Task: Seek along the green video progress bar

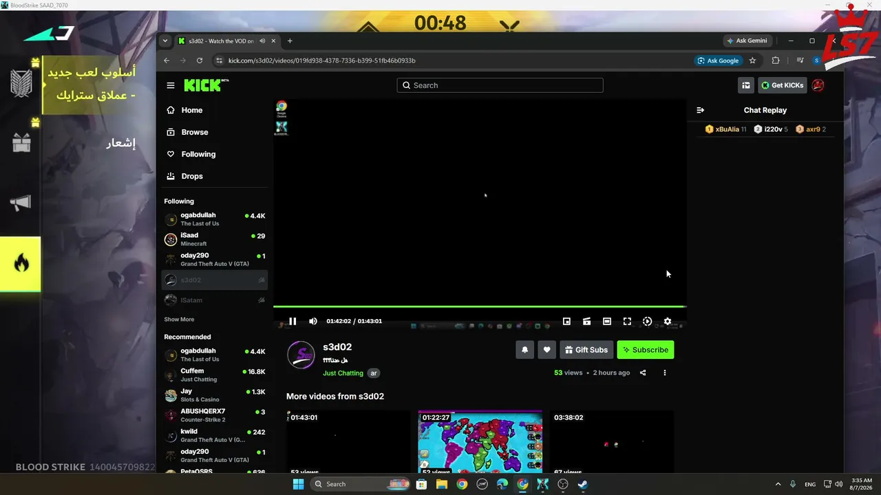Action: click(x=480, y=307)
